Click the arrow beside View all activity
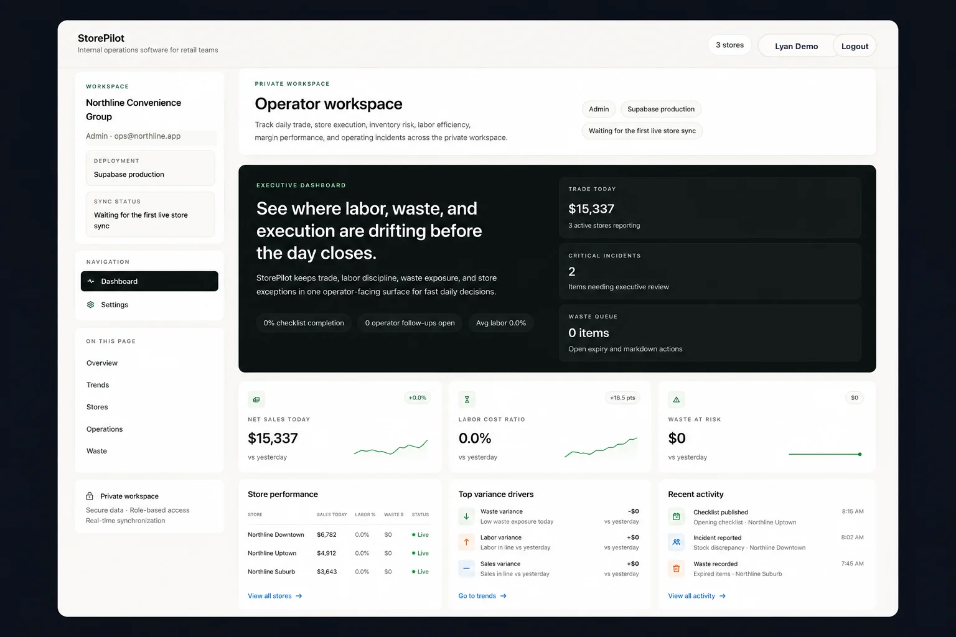 (x=723, y=596)
